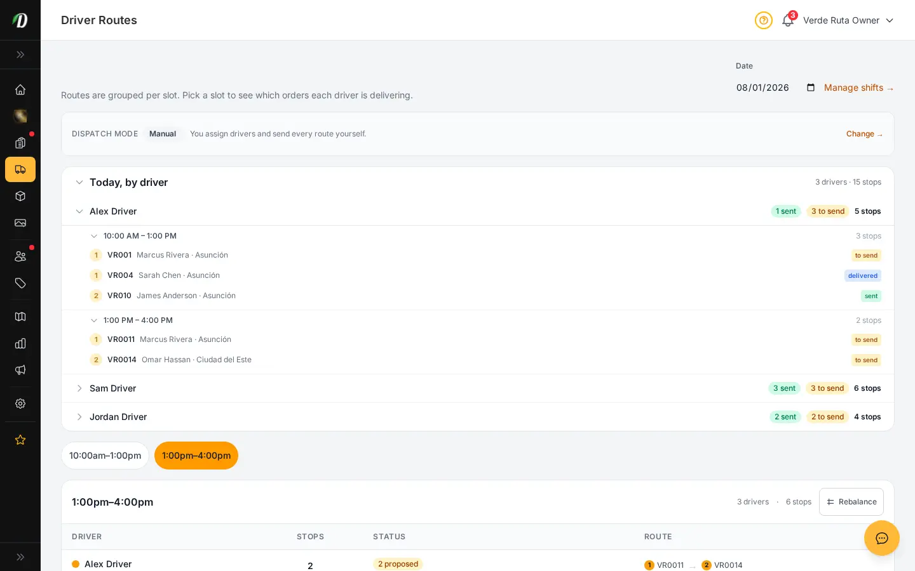Click the 'to send' badge for VR0011
The width and height of the screenshot is (915, 571).
[x=866, y=340]
